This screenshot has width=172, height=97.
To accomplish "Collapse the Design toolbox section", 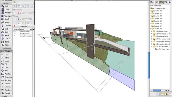I will pyautogui.click(x=2, y=3).
